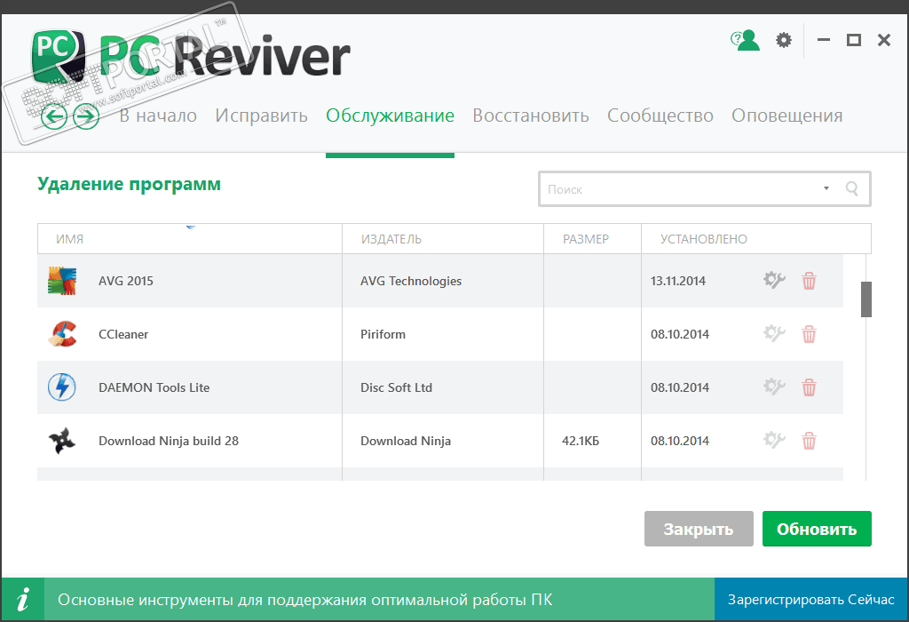Click the Download Ninja shuriken icon

(x=62, y=441)
